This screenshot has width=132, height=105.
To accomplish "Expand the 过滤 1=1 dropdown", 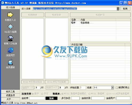I will click(112, 88).
